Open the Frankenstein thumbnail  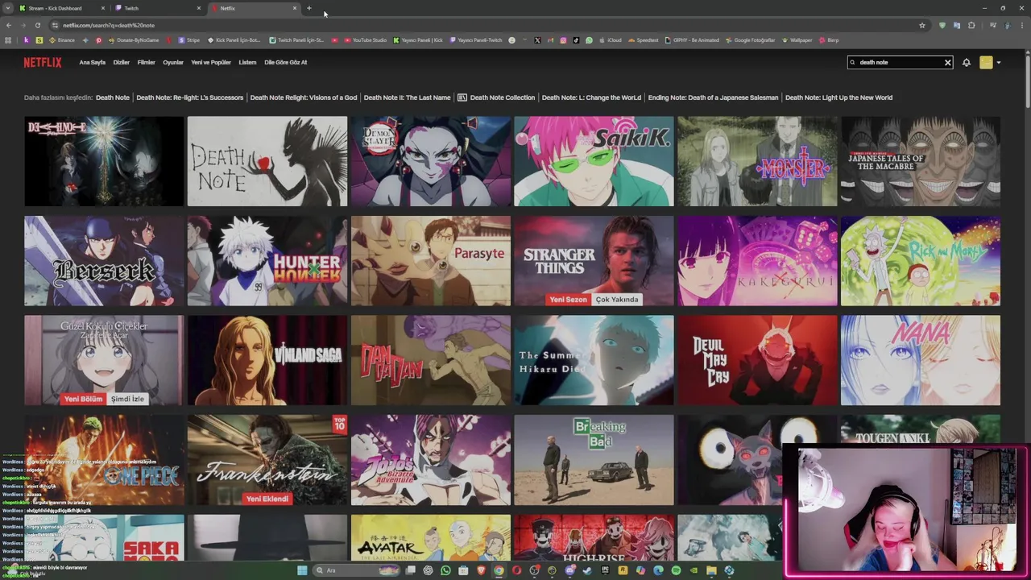click(x=267, y=460)
